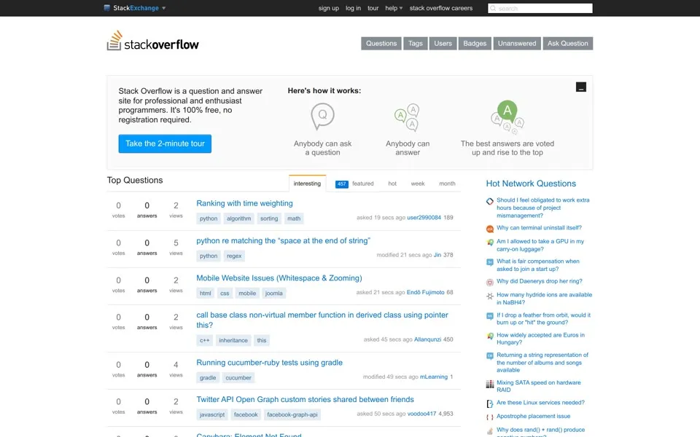Click the Ask Question button
This screenshot has height=437, width=700.
pos(568,43)
